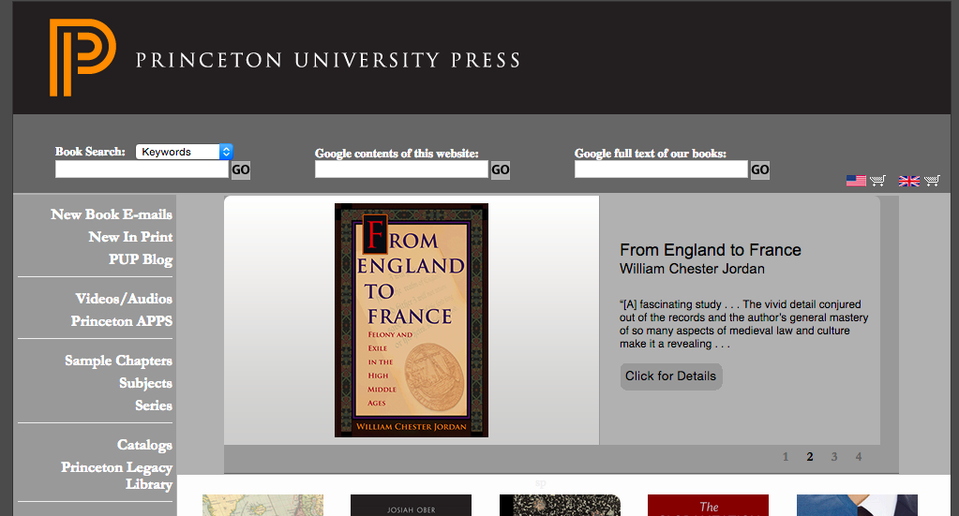Viewport: 959px width, 516px height.
Task: Focus the Google website contents search field
Action: pos(401,170)
